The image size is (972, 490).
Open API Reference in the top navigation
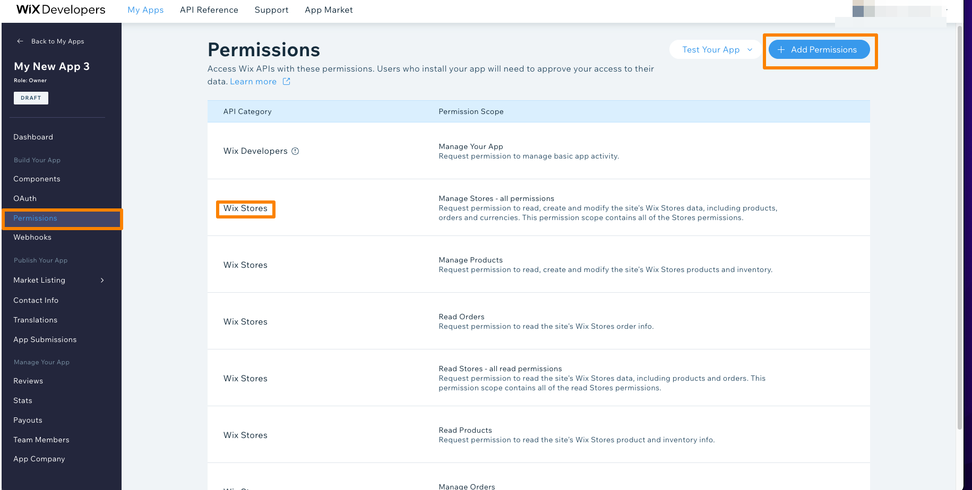[x=209, y=10]
